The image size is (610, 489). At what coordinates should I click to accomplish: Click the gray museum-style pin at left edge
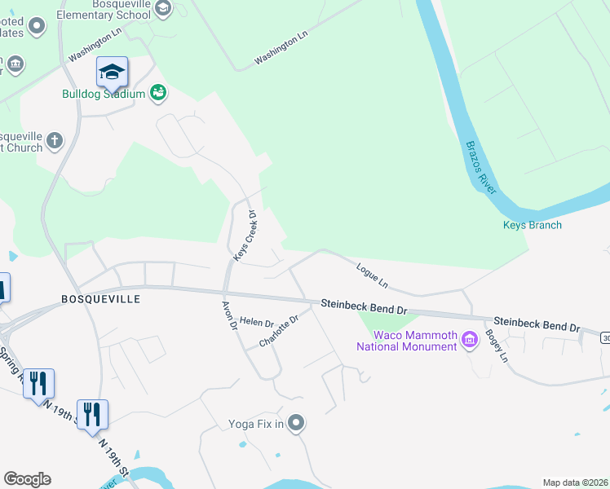click(15, 64)
